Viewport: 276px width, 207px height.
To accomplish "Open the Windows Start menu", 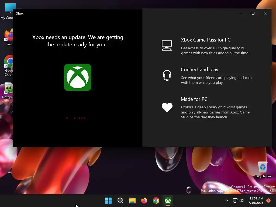I will [108, 201].
